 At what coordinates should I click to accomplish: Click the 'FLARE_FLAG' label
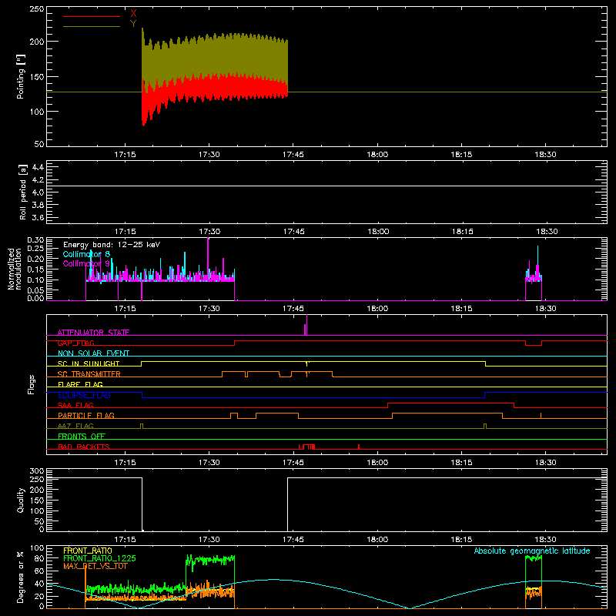tap(80, 384)
